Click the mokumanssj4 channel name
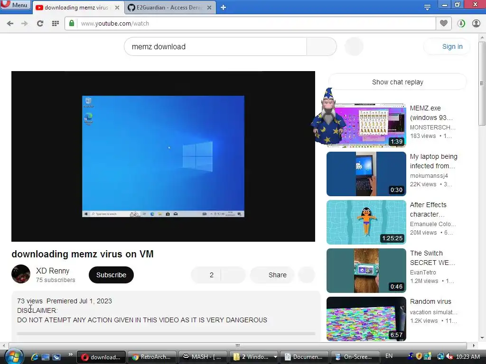 [429, 176]
